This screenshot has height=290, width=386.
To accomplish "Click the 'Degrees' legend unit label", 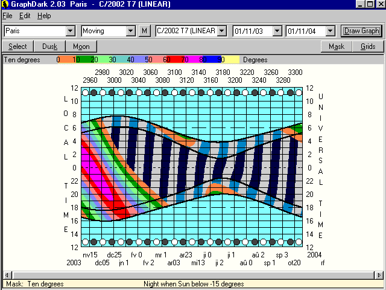I will tap(255, 60).
